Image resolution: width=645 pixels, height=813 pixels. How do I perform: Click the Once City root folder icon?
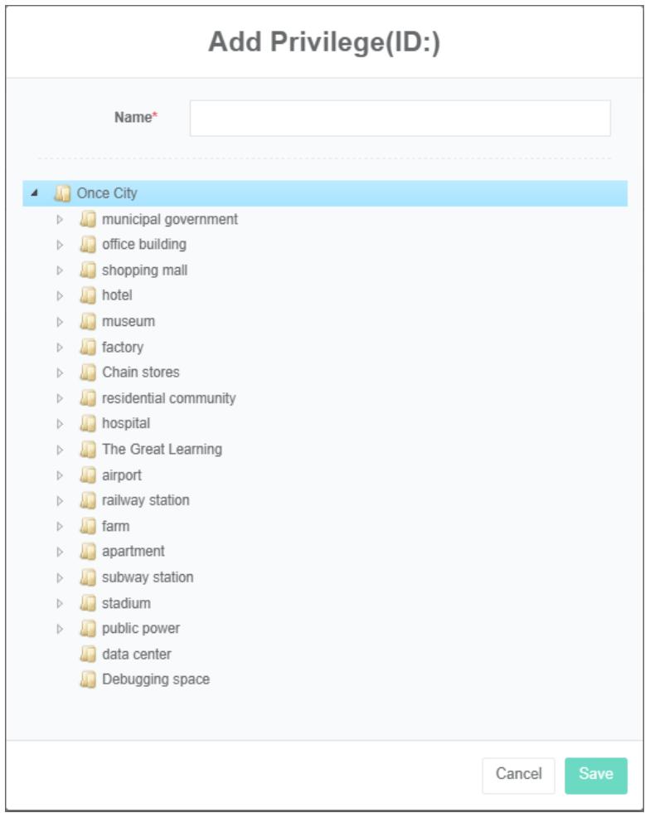[x=61, y=194]
